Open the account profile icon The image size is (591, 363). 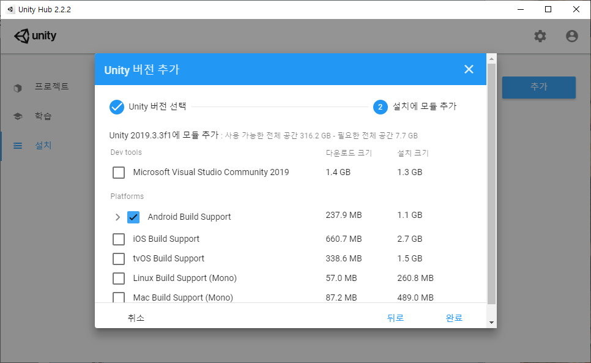pyautogui.click(x=571, y=36)
